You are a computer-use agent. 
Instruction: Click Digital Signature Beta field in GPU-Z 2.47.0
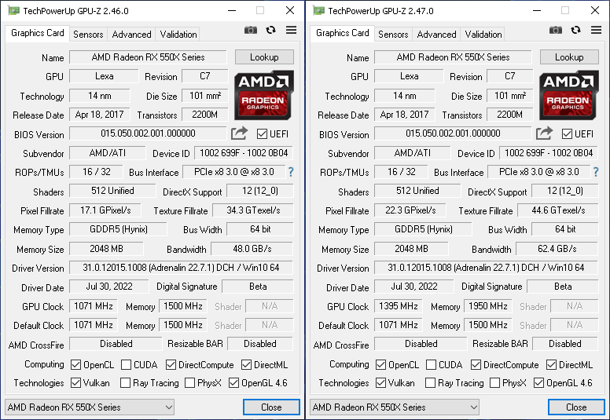pos(563,287)
